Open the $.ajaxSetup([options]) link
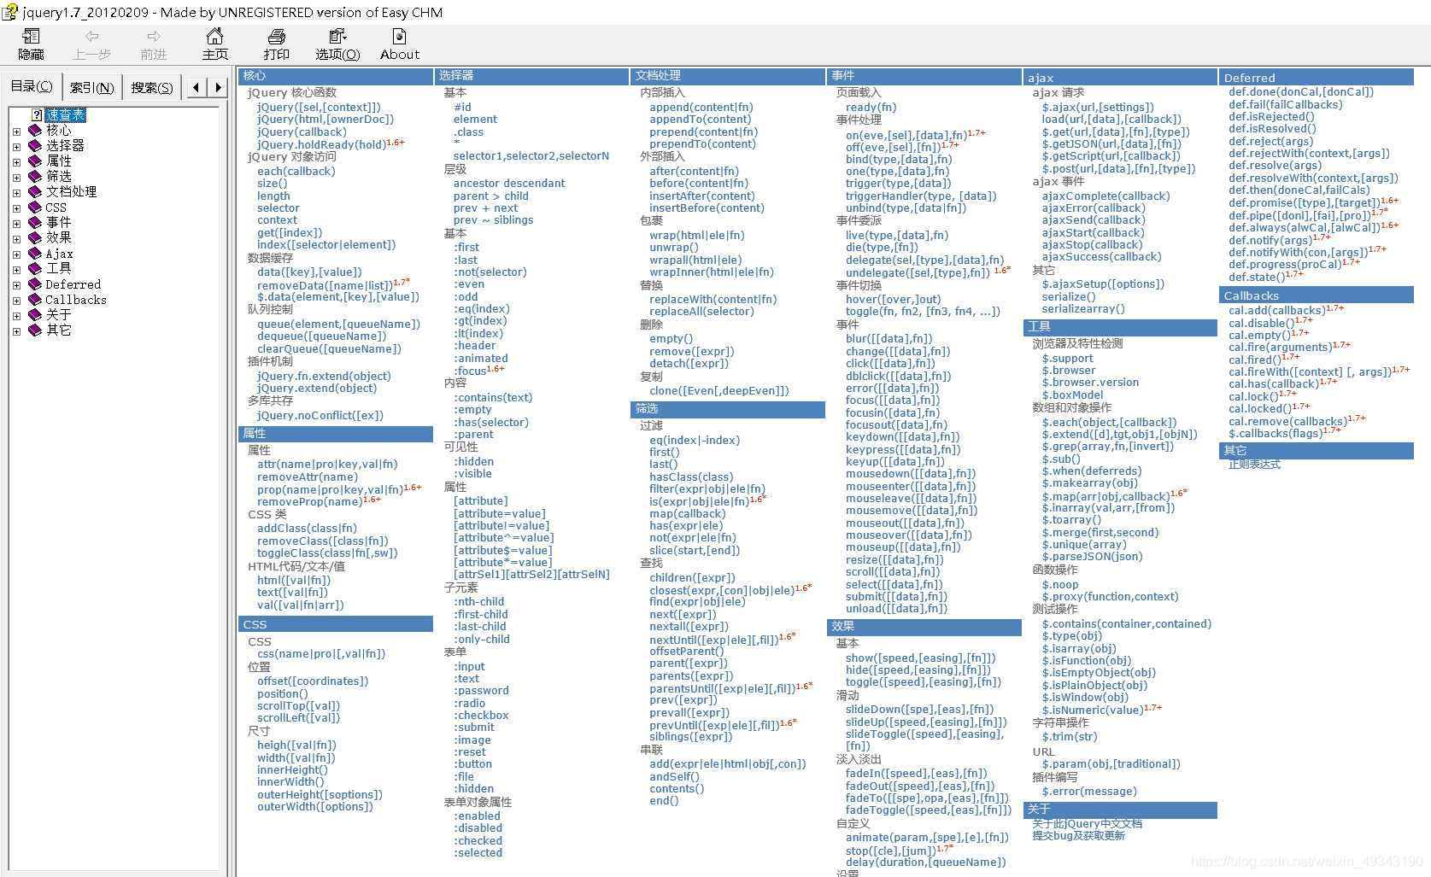This screenshot has height=877, width=1431. pos(1103,284)
